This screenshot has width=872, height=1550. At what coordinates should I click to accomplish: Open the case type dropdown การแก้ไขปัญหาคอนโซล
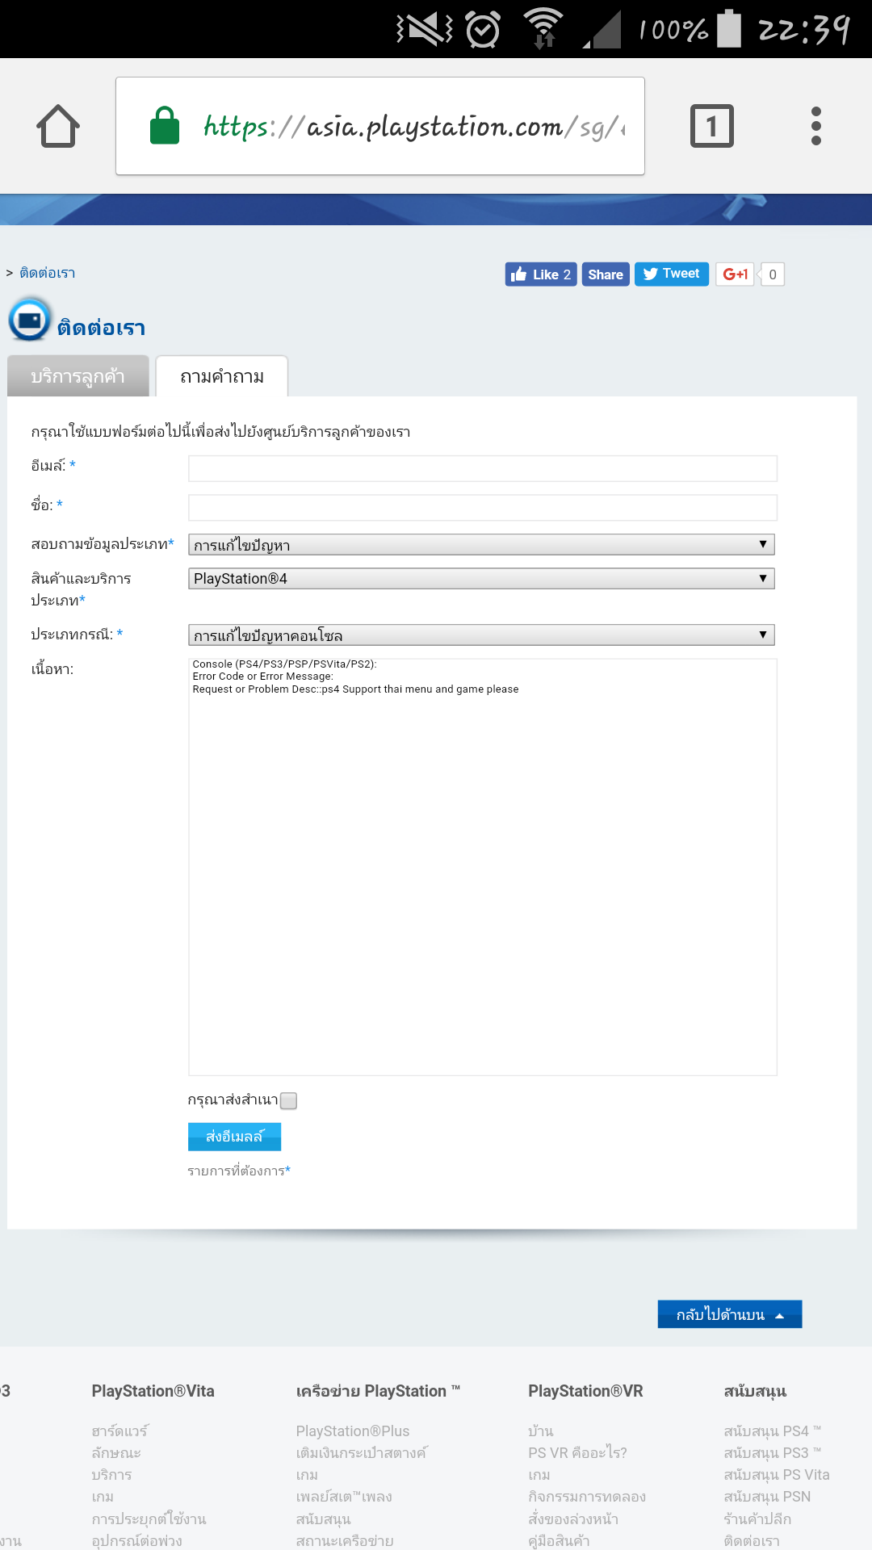pos(481,635)
